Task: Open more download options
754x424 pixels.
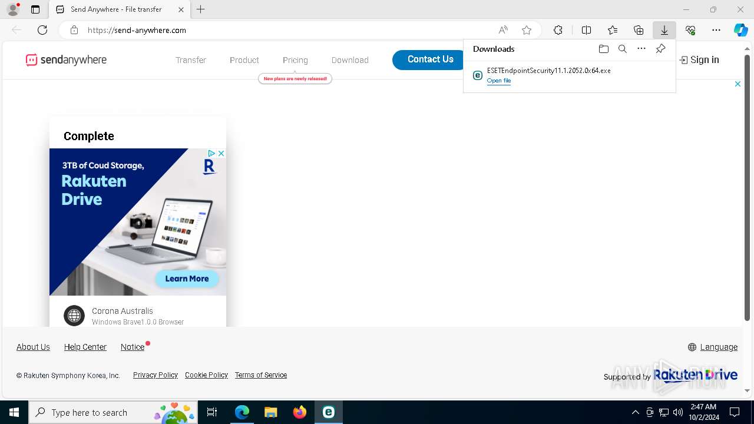Action: click(x=641, y=49)
